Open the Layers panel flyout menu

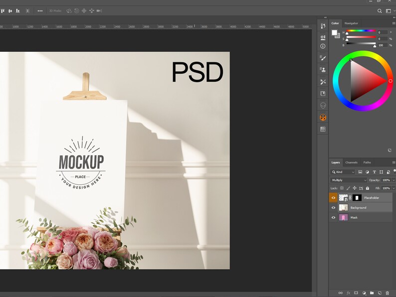click(x=394, y=162)
